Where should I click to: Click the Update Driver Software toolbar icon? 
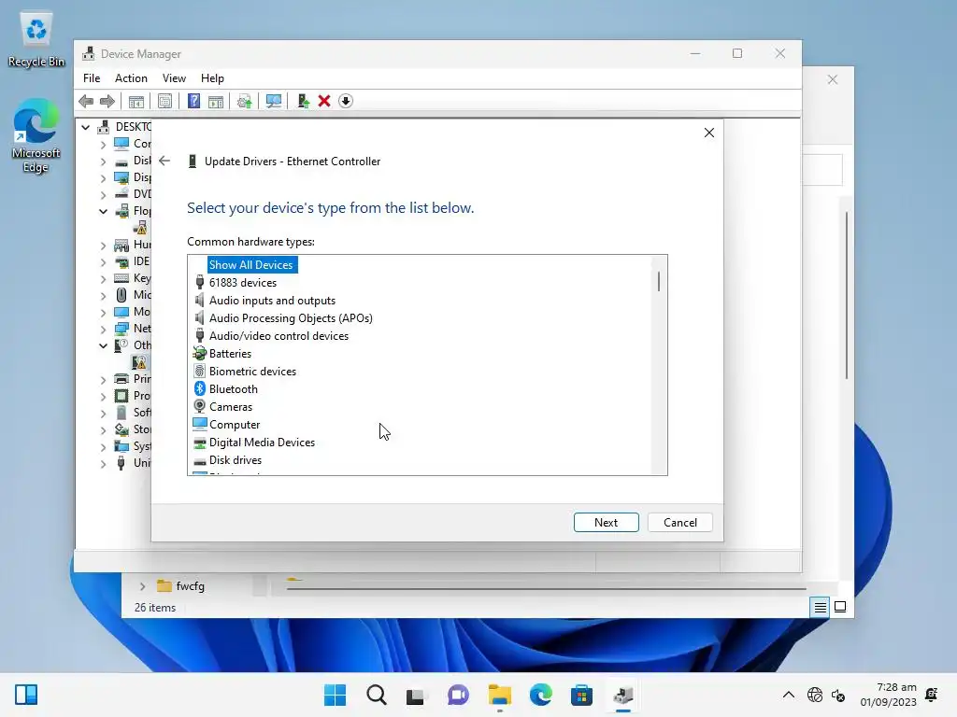click(x=244, y=101)
